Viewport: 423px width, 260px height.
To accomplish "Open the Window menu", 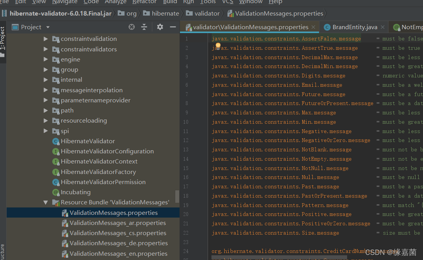I will pyautogui.click(x=250, y=2).
